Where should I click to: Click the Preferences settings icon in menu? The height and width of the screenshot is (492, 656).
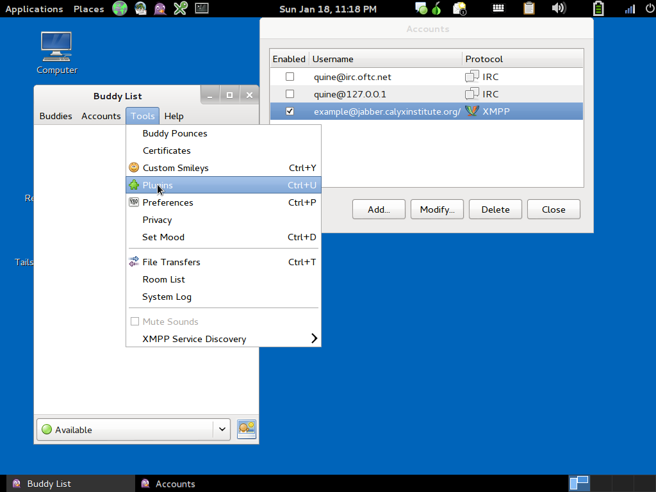134,202
